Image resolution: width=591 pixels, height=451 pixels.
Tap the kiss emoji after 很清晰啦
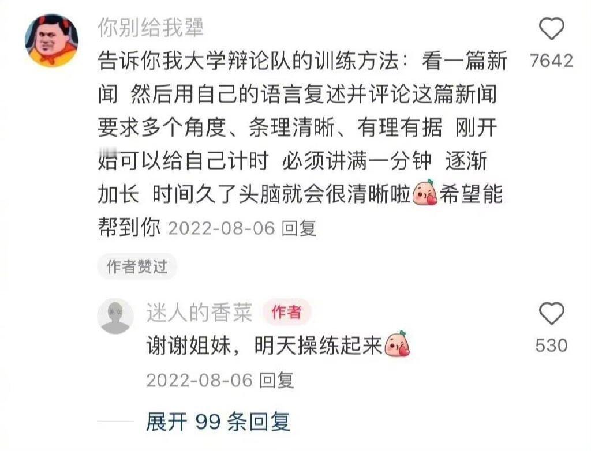[425, 193]
